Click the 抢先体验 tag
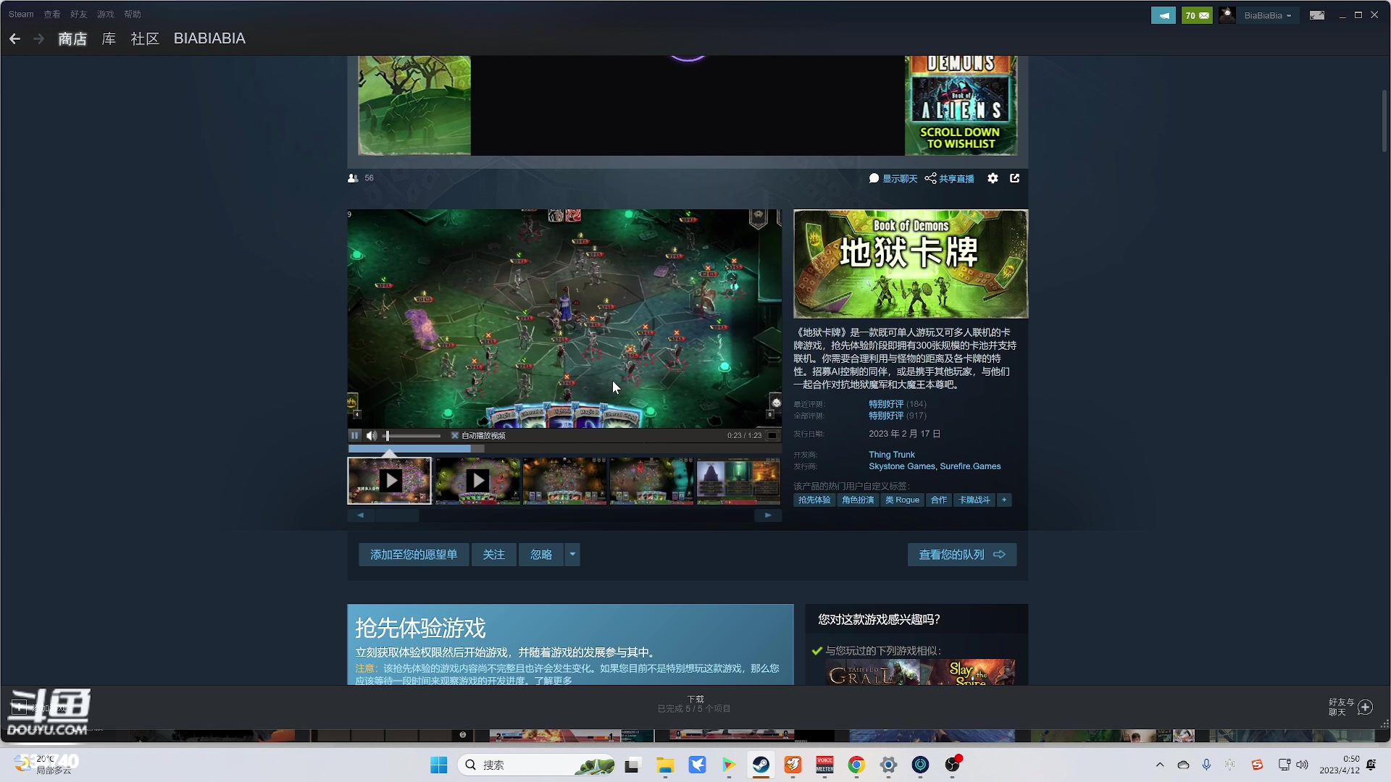 (814, 500)
